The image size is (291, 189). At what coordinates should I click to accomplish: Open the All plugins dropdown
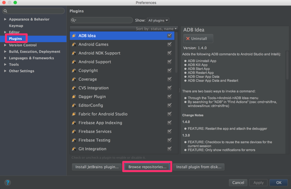point(158,20)
